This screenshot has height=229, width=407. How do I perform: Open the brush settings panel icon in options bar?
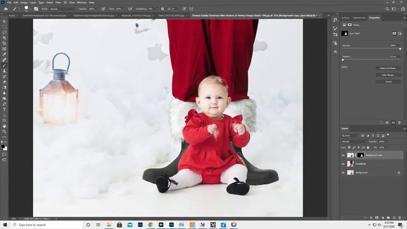tap(36, 9)
